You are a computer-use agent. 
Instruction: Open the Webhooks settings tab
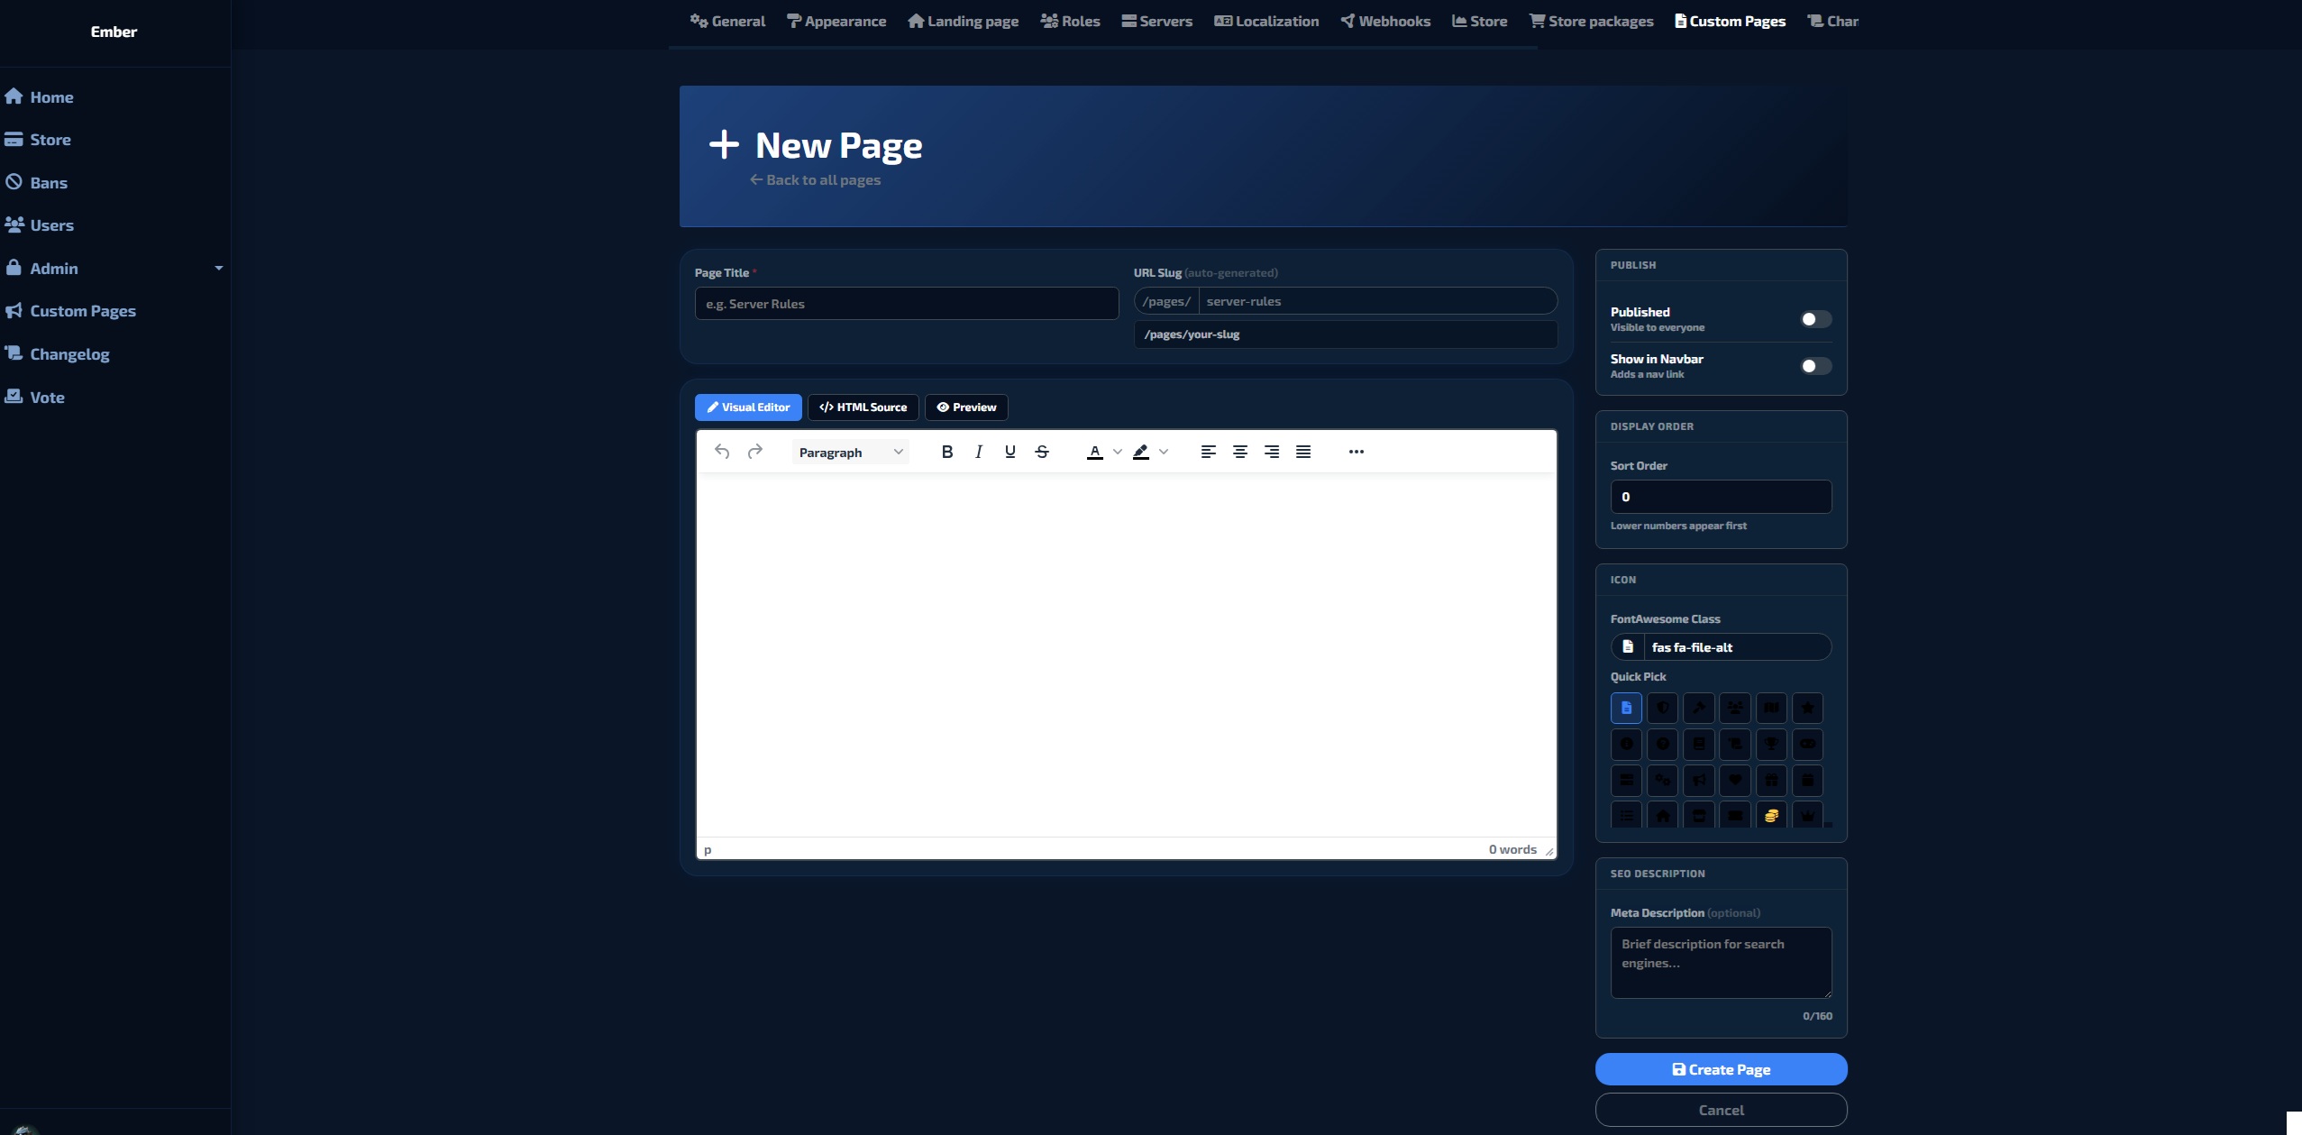point(1385,22)
